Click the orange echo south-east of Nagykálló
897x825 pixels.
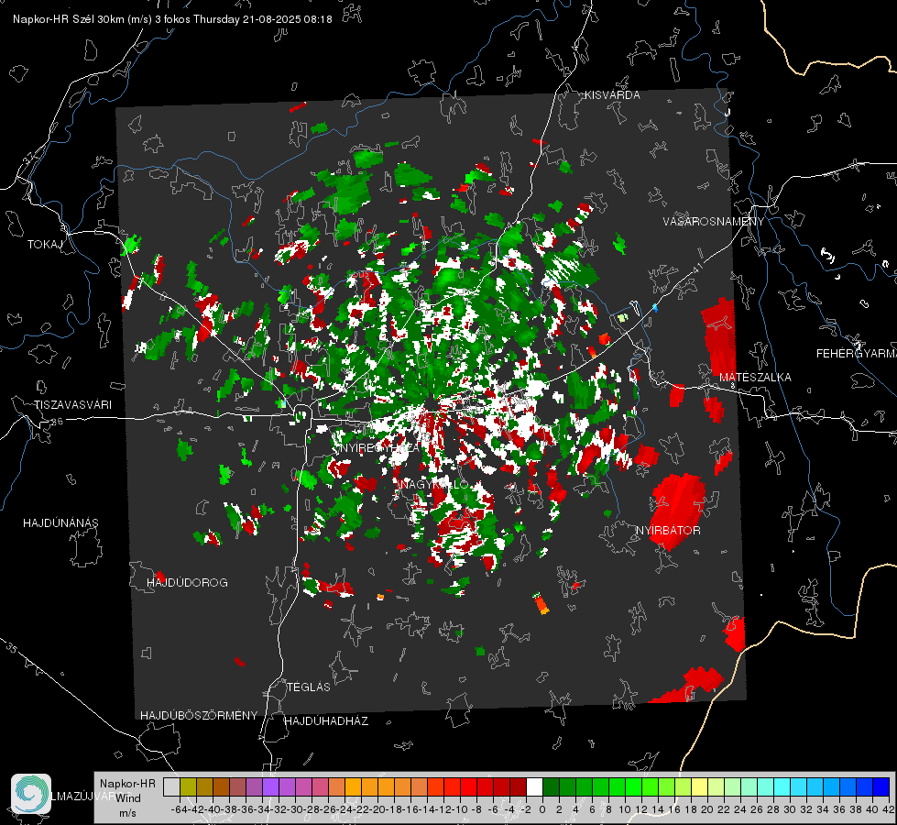tap(541, 606)
